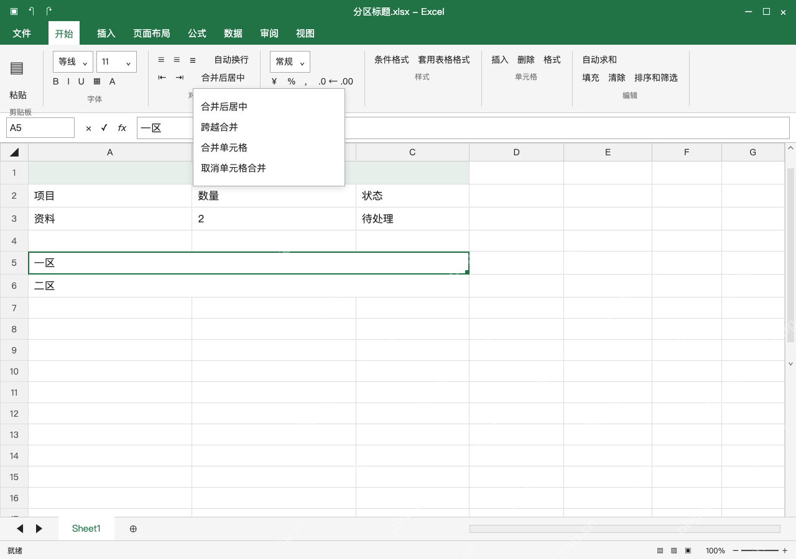796x559 pixels.
Task: Open the 常规 number format dropdown
Action: [290, 61]
